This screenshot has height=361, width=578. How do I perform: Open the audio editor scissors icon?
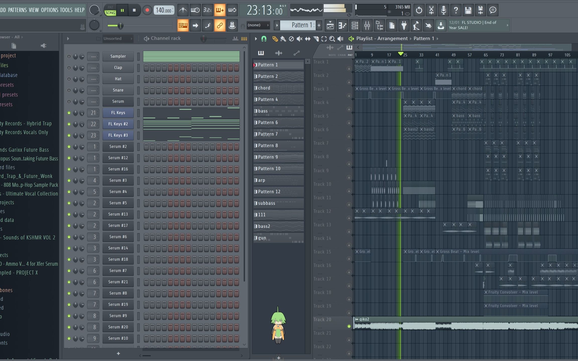click(x=431, y=10)
